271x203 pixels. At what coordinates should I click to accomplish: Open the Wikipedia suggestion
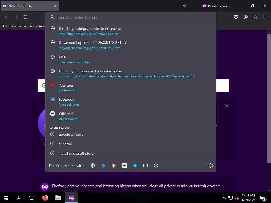pos(131,116)
